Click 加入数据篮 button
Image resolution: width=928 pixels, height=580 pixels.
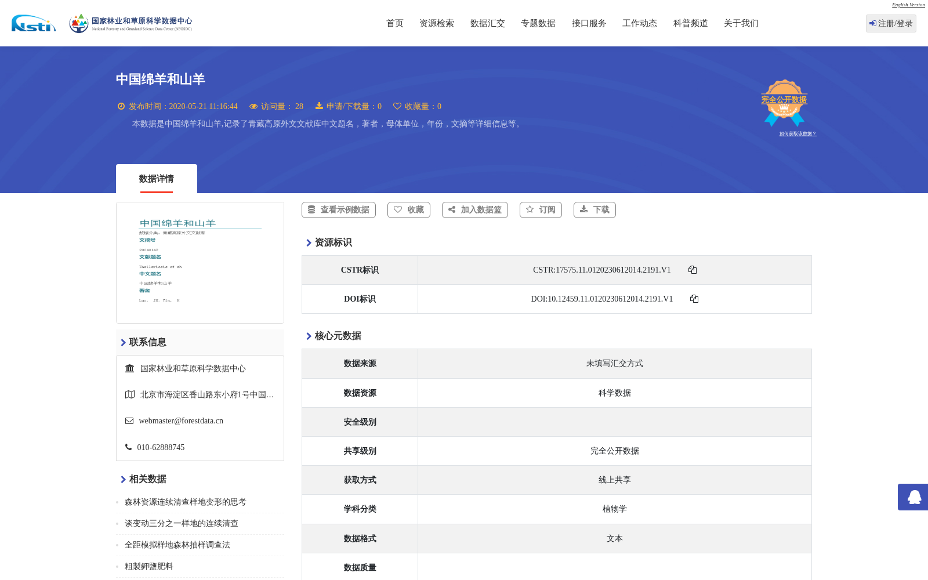[475, 210]
